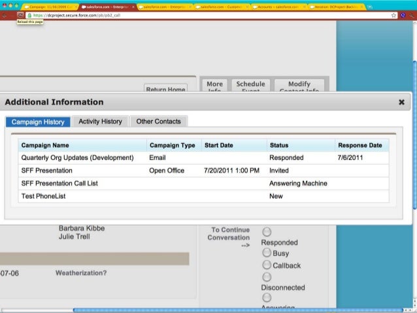The image size is (417, 313).
Task: Open the Activity History tab
Action: [100, 122]
